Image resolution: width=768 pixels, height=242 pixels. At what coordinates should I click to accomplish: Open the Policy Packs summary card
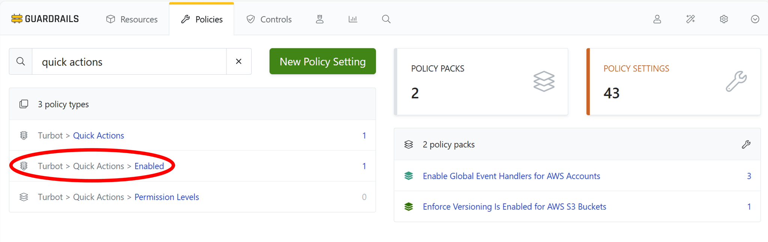481,81
